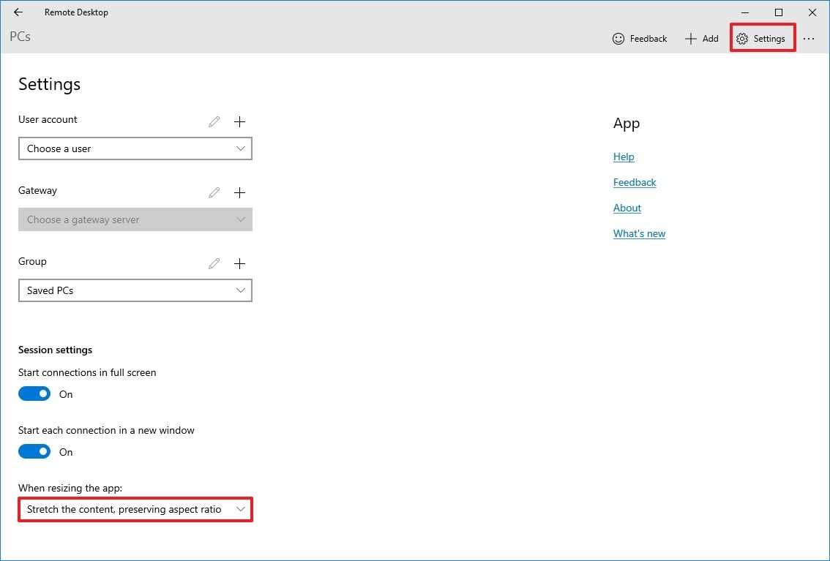Screen dimensions: 830x561
Task: Turn off Start each connection in a new window
Action: [x=34, y=451]
